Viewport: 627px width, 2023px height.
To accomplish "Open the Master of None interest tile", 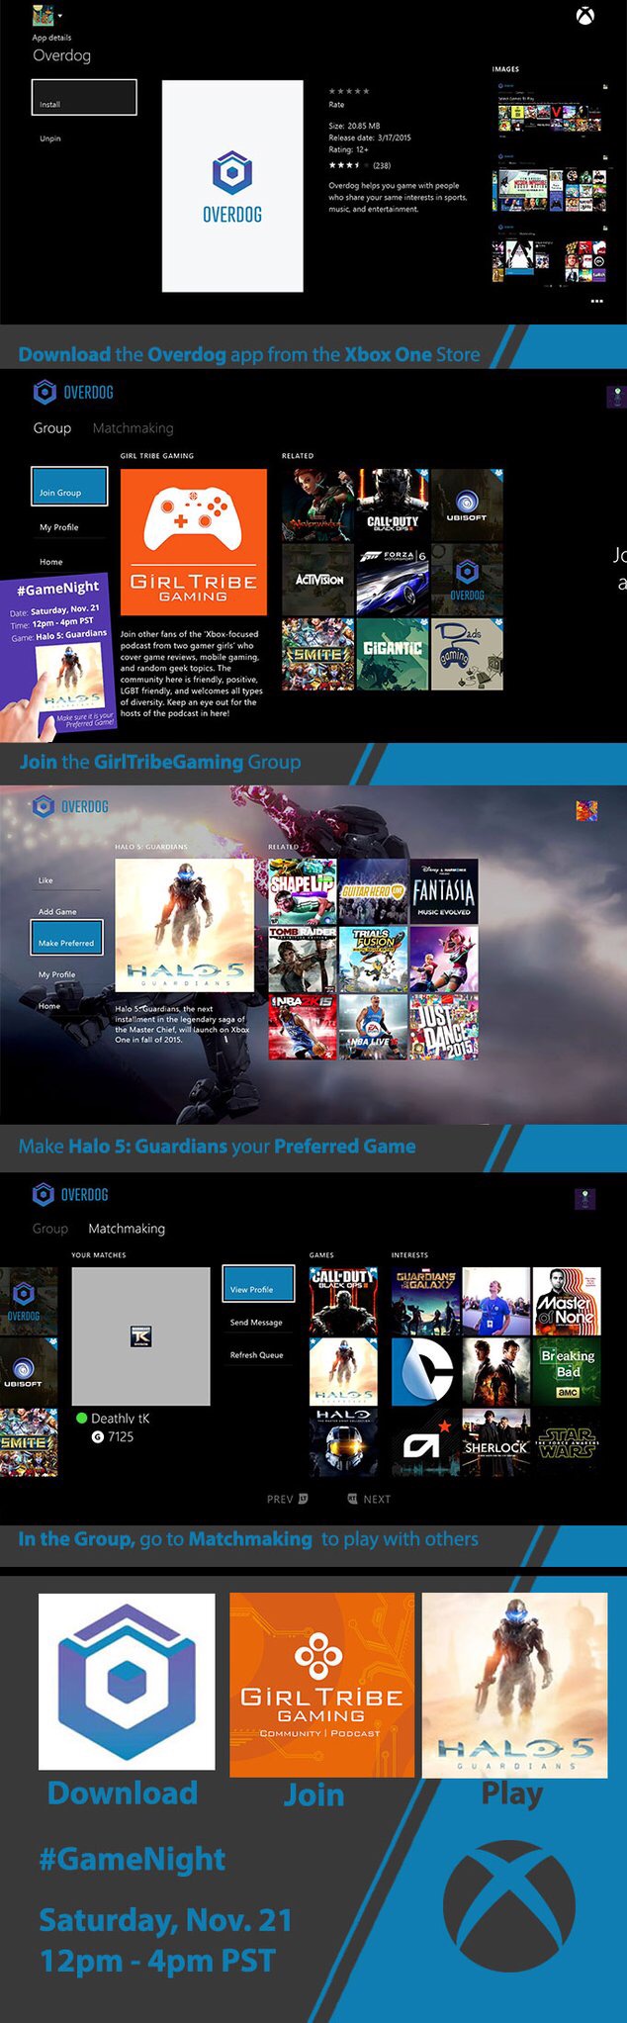I will coord(567,1301).
